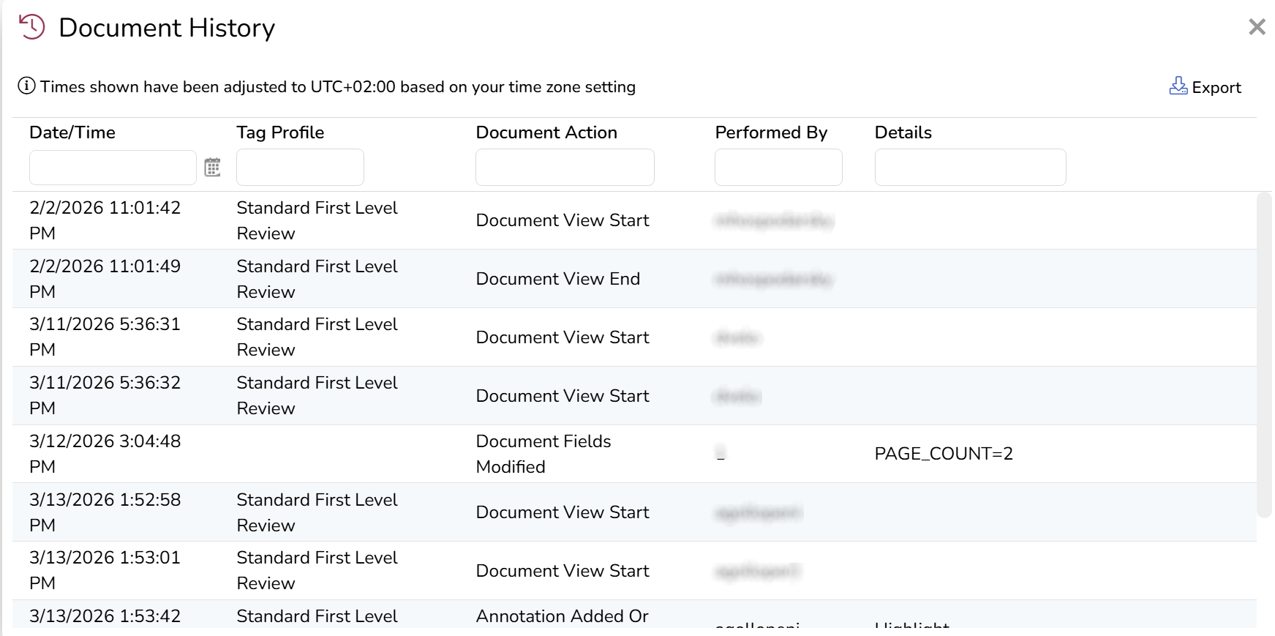Screen dimensions: 1275x636
Task: Click the Document Action column header
Action: (x=546, y=132)
